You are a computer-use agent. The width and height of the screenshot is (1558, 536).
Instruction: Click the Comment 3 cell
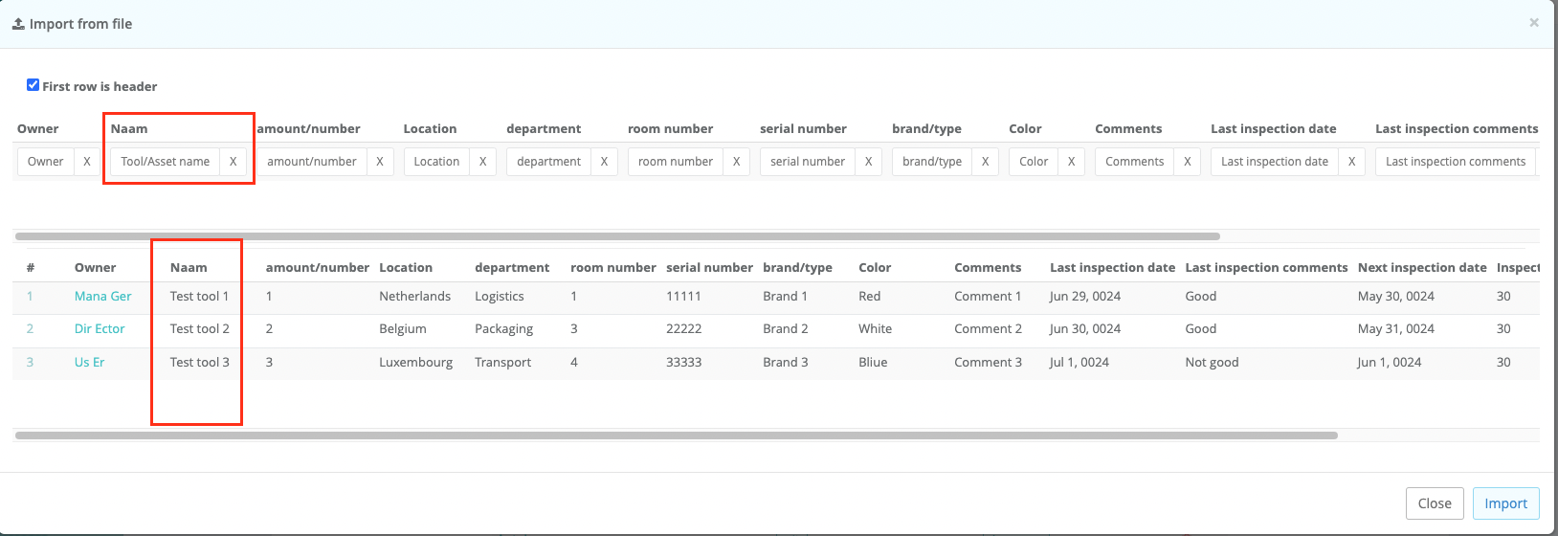point(988,363)
